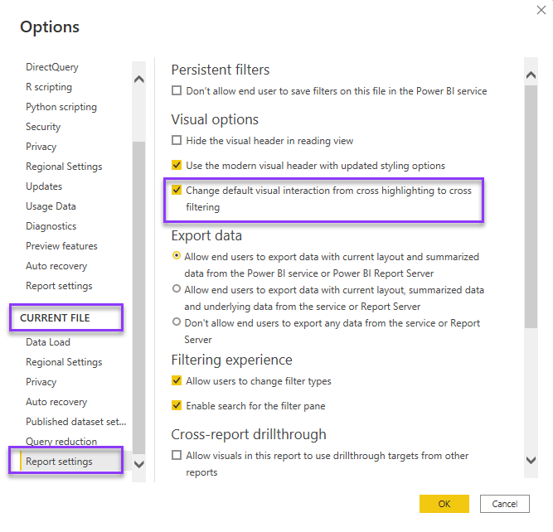Toggle Enable search for the filter pane
This screenshot has width=553, height=532.
177,405
